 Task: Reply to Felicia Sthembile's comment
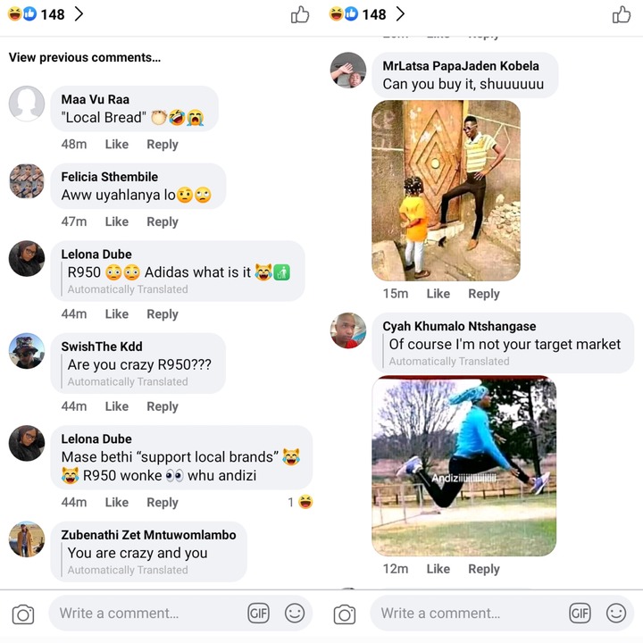pos(163,221)
